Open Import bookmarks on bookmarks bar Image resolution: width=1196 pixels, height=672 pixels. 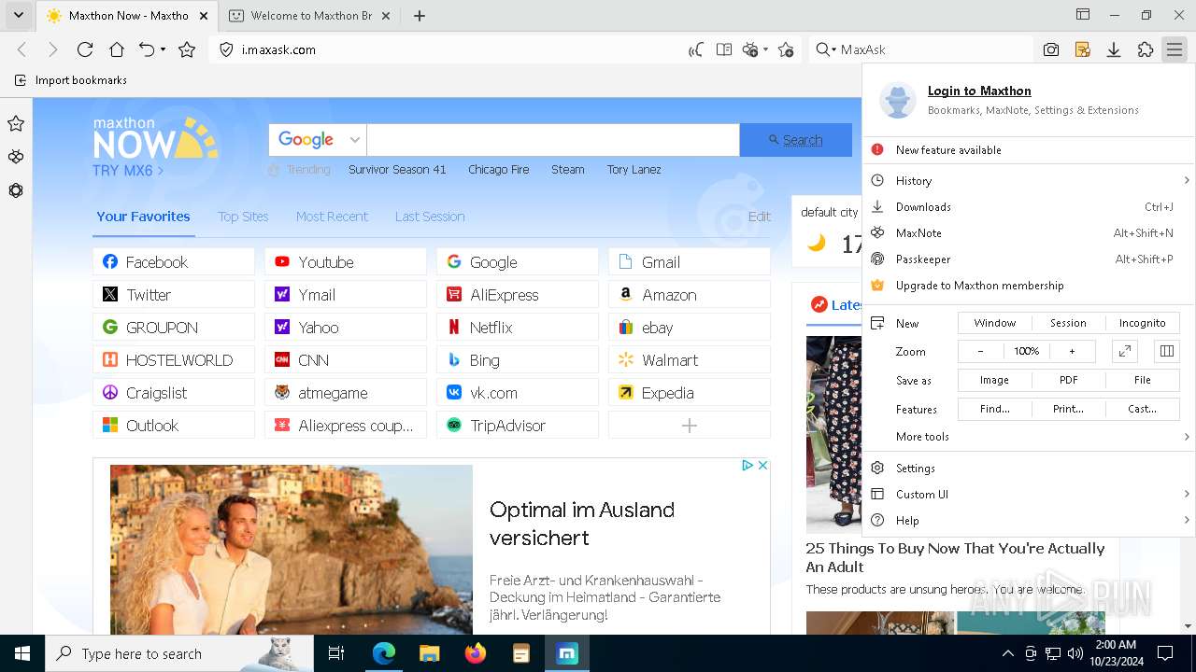point(71,80)
